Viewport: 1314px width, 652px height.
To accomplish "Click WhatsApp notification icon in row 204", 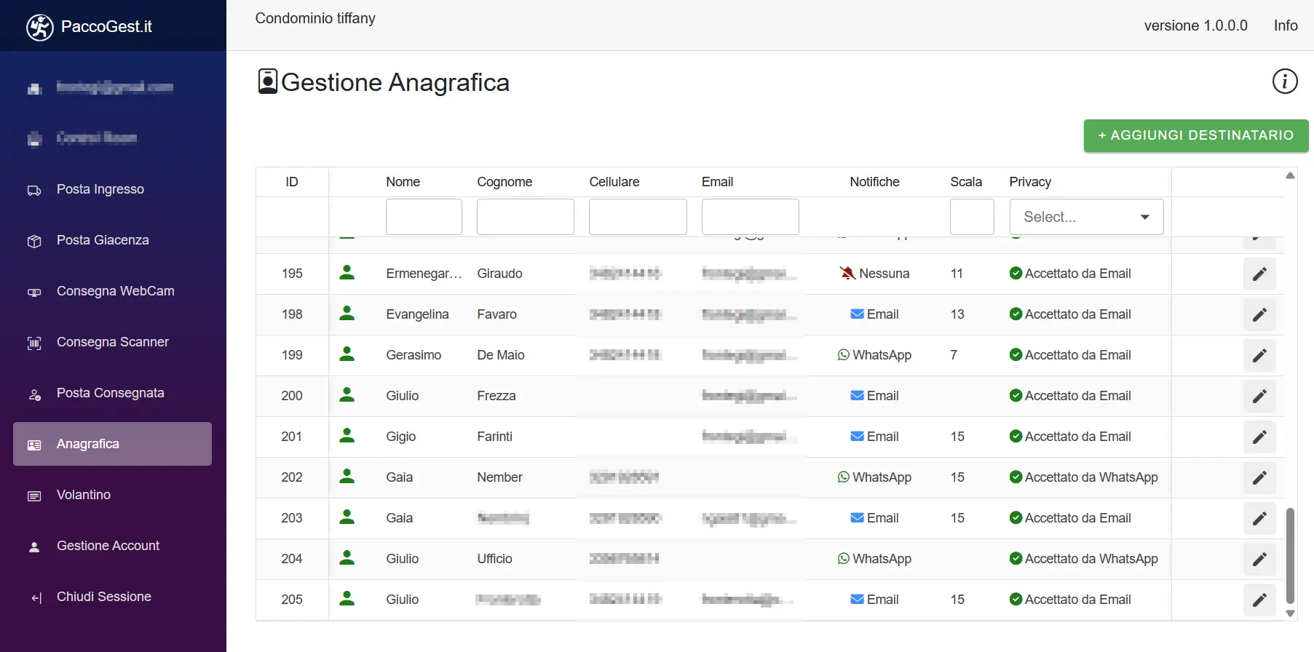I will coord(843,559).
